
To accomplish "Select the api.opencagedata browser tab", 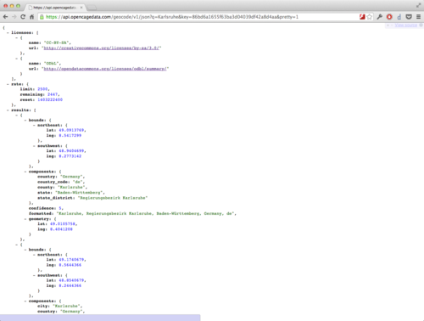I will 55,8.
